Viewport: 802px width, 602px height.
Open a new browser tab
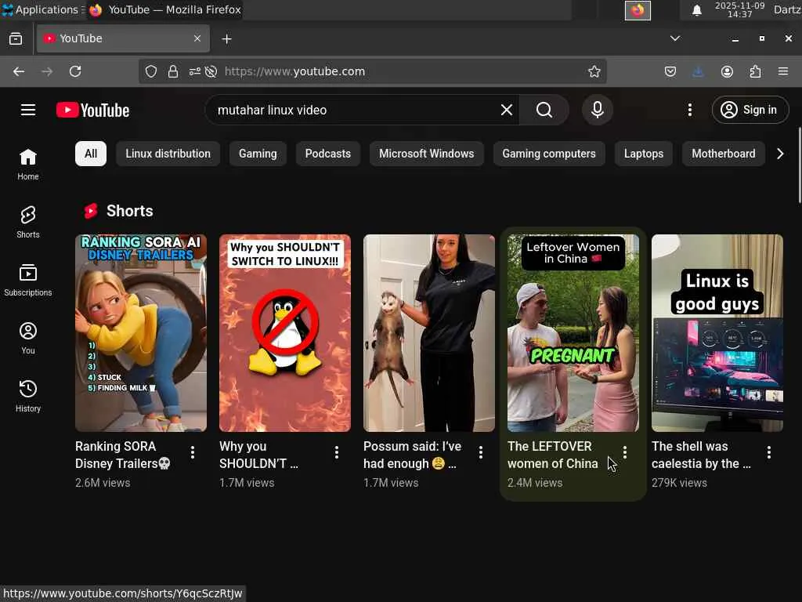click(x=226, y=39)
